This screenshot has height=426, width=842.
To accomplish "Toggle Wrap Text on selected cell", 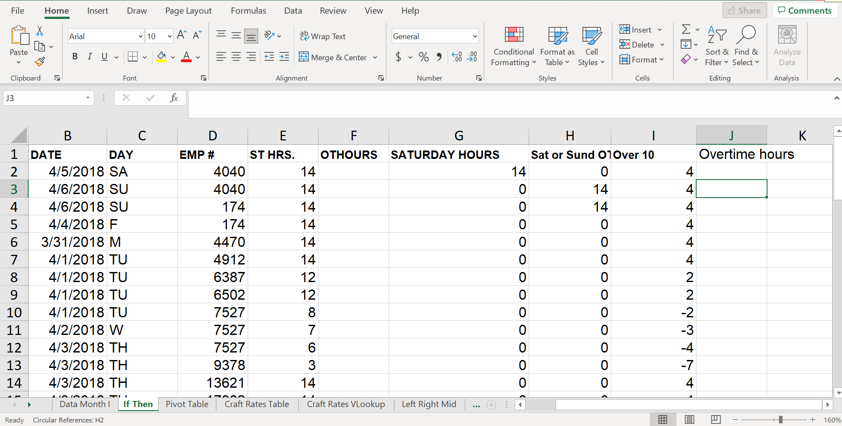I will (x=323, y=37).
